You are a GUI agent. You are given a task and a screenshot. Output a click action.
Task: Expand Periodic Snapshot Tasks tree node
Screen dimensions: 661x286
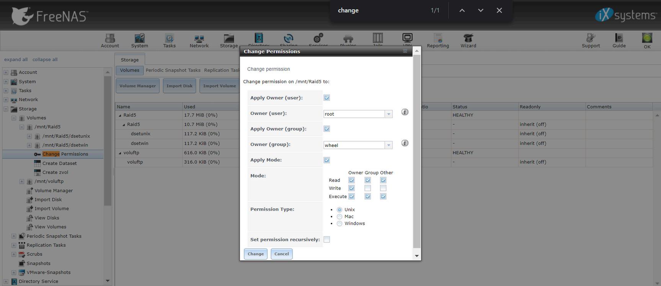[x=14, y=236]
